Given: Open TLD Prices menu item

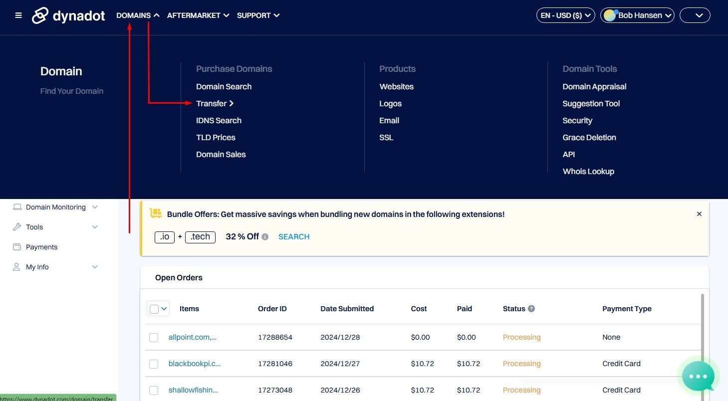Looking at the screenshot, I should tap(216, 138).
